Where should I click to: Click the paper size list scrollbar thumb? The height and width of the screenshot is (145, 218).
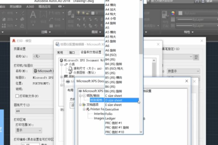(x=141, y=36)
